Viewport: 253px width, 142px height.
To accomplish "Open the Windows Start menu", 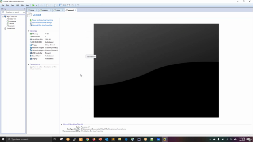I will (x=3, y=139).
